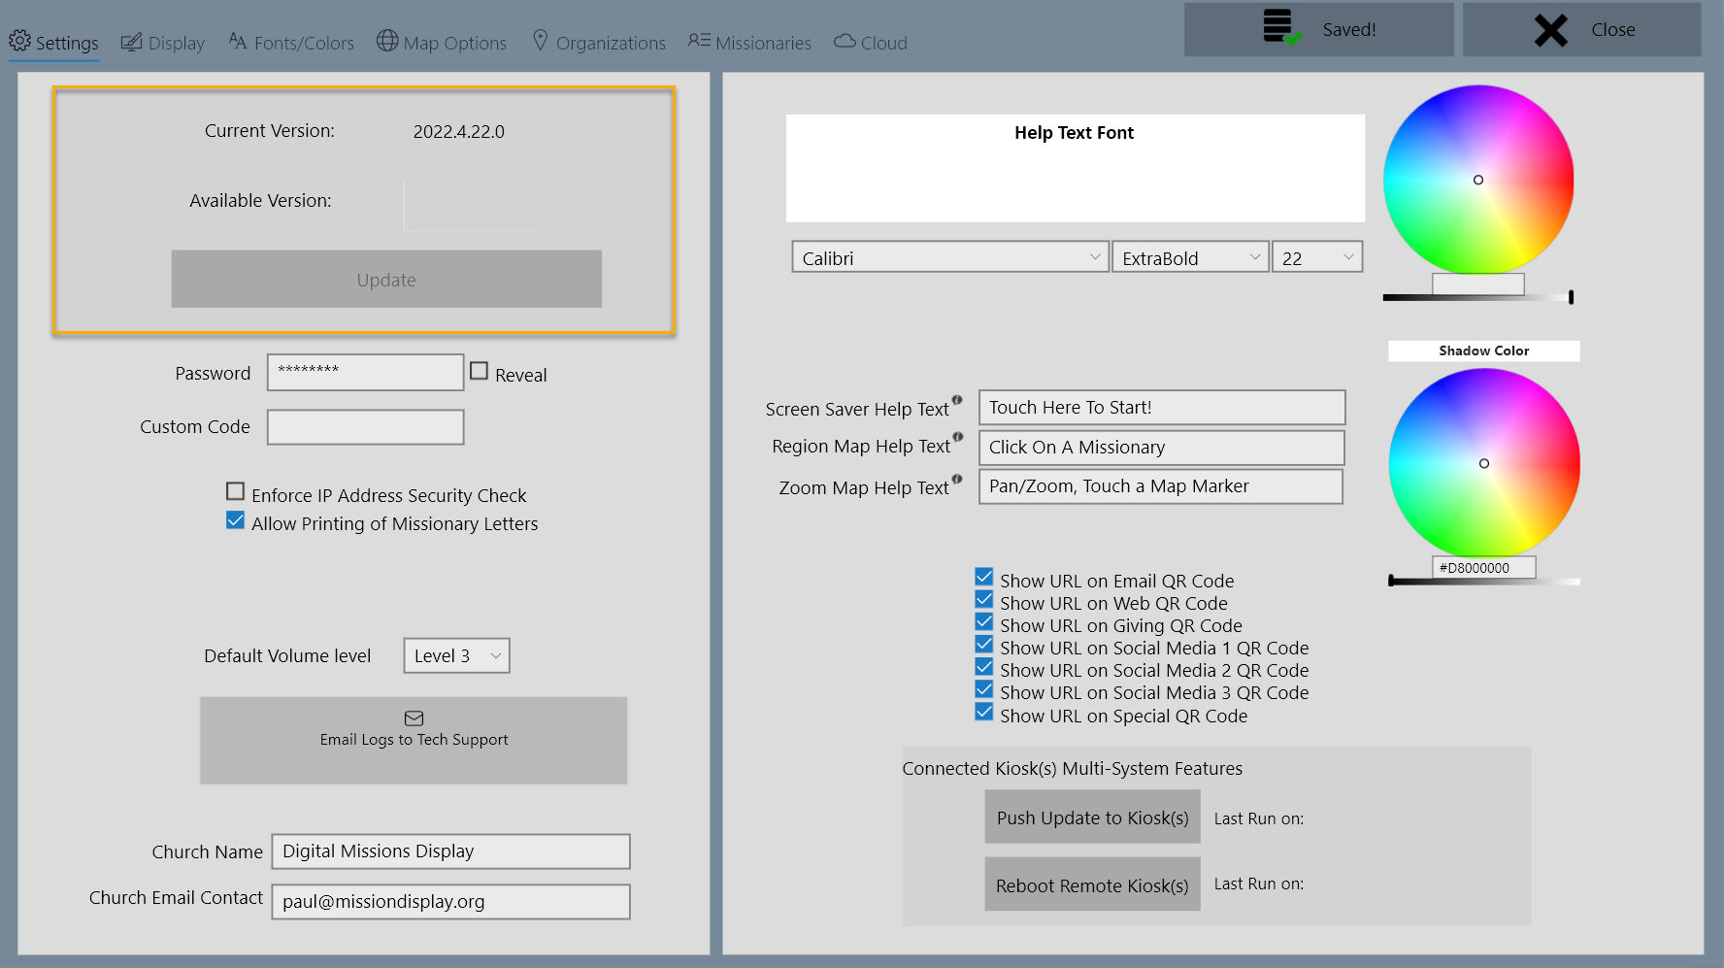
Task: Click the Settings gear icon
Action: [18, 41]
